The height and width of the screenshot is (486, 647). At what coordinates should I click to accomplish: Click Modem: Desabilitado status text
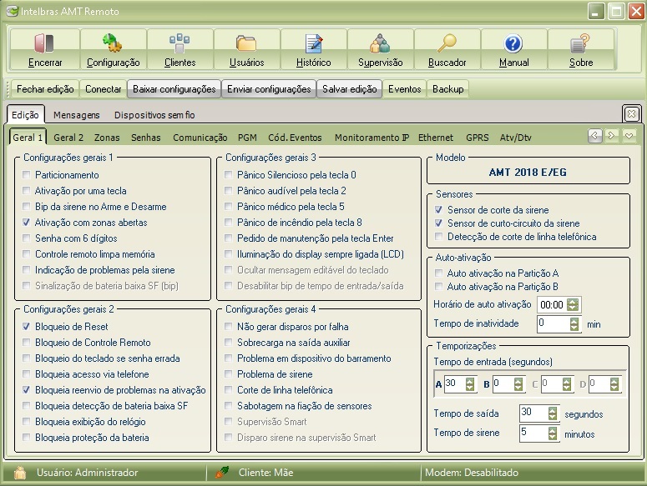(x=472, y=473)
